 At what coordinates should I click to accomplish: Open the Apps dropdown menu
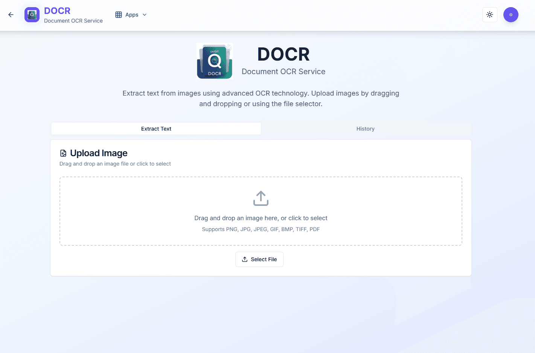point(131,15)
